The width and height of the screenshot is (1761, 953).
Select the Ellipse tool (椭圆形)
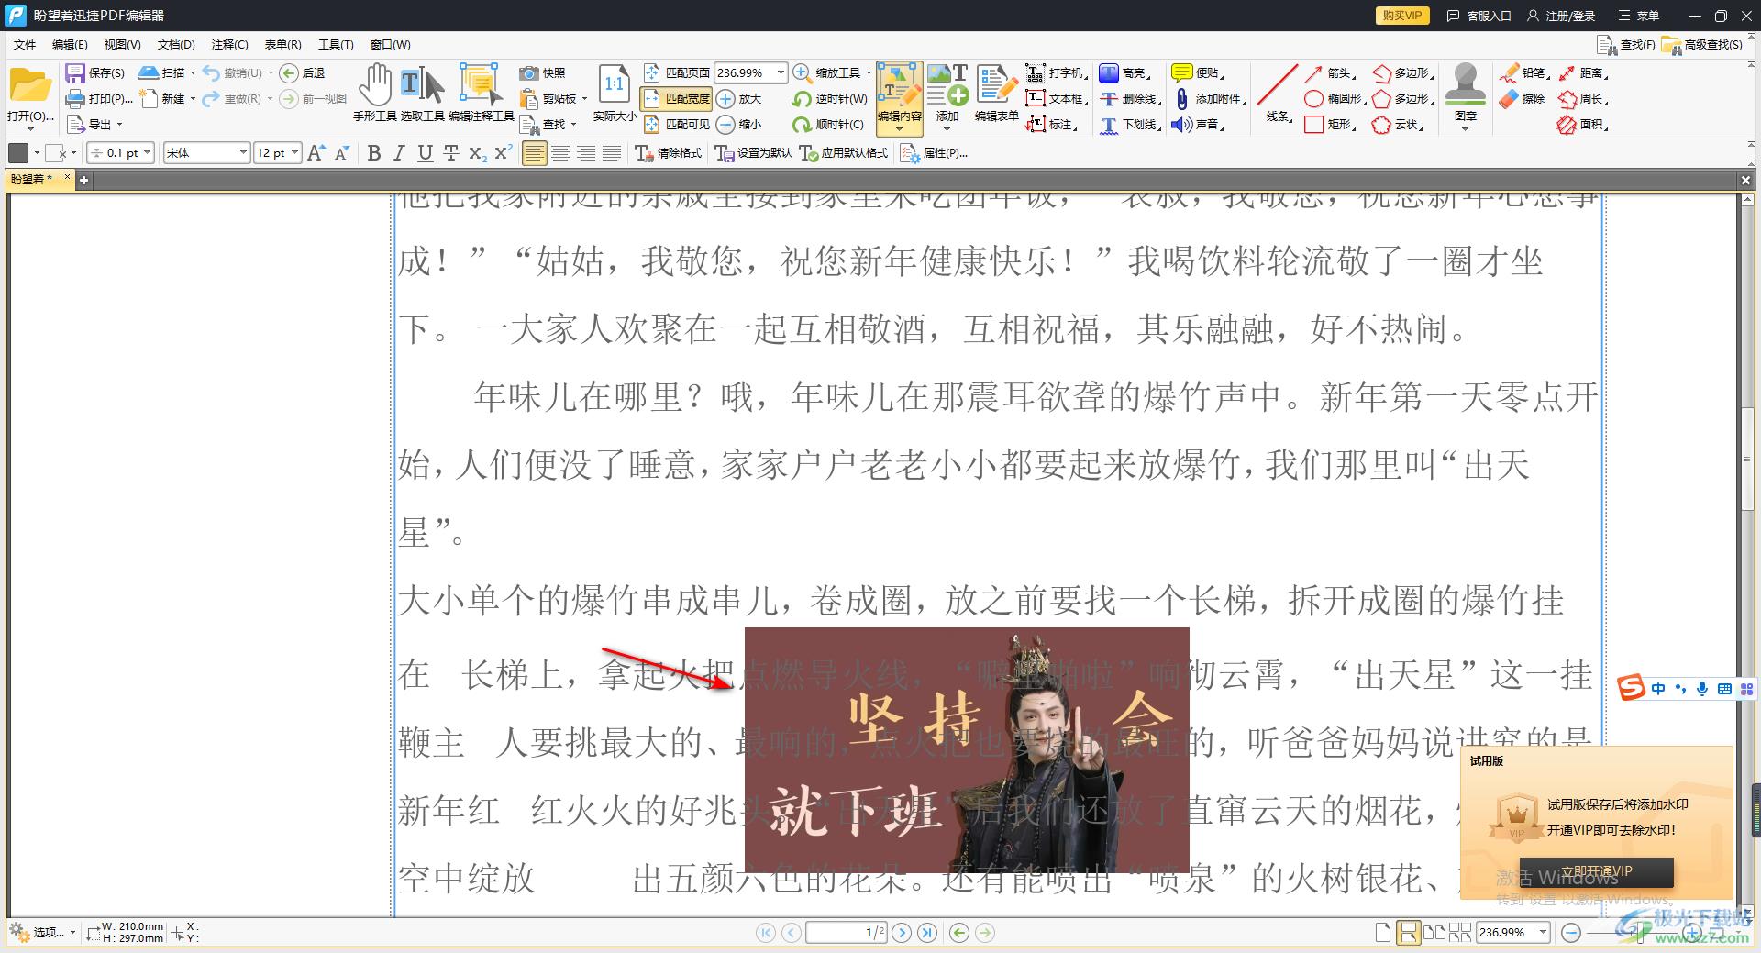pos(1335,98)
